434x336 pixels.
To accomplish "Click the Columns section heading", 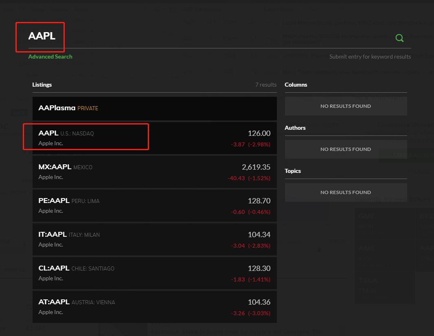I will pyautogui.click(x=296, y=85).
